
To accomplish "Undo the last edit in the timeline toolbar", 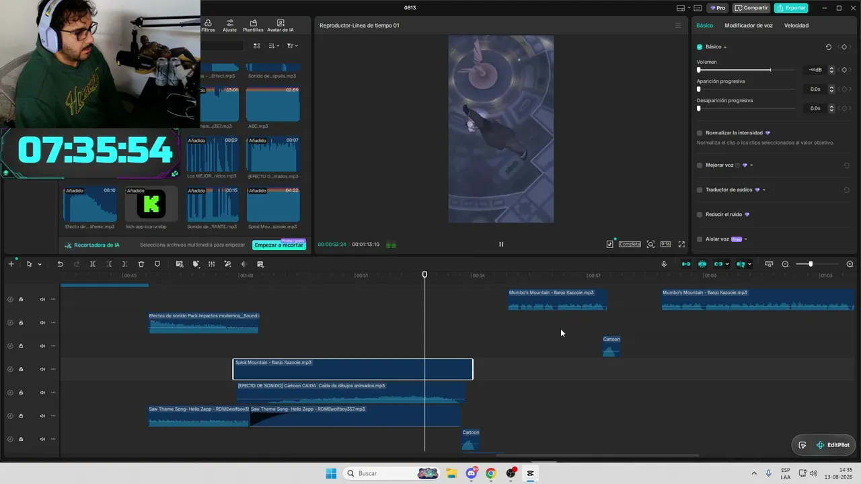I will [x=60, y=264].
